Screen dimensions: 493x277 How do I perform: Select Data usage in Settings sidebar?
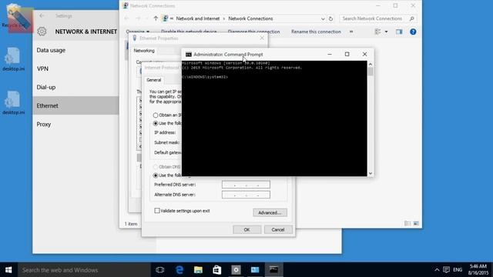click(x=75, y=50)
